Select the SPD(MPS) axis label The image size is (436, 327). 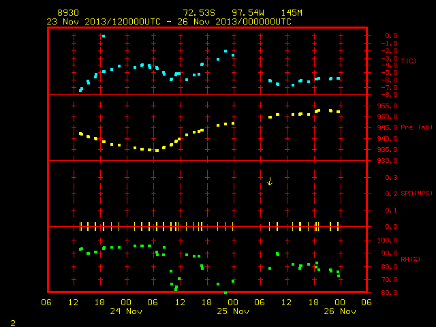pos(416,193)
